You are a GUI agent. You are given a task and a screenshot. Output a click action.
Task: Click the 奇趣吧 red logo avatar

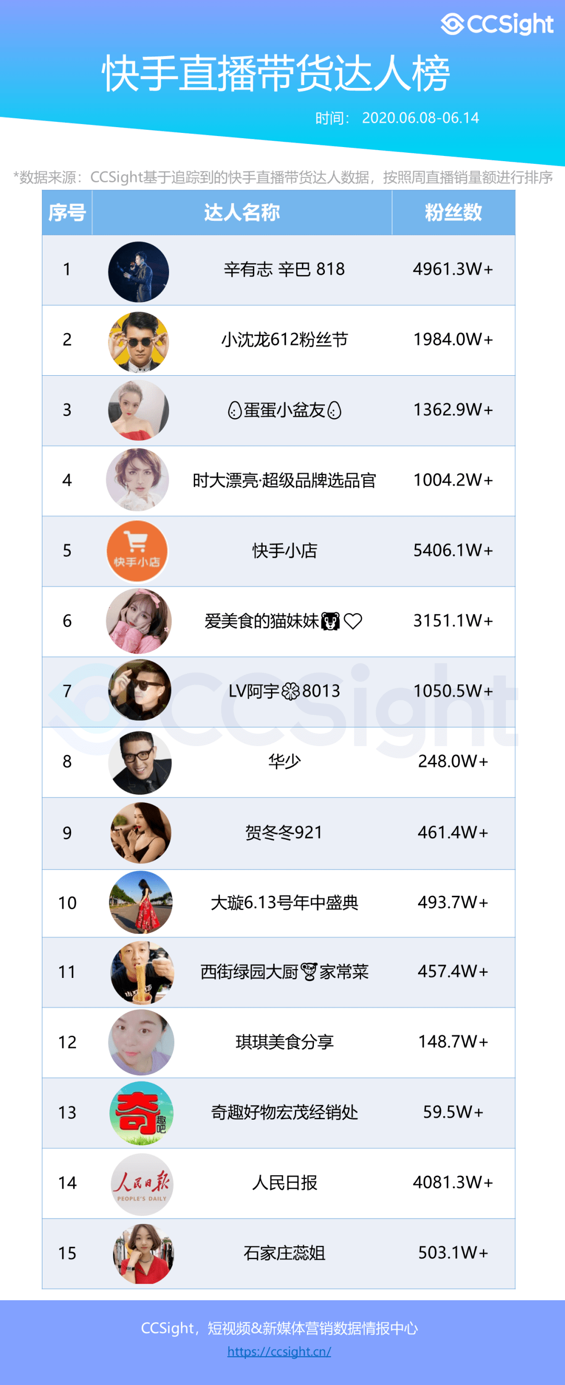tap(141, 1113)
